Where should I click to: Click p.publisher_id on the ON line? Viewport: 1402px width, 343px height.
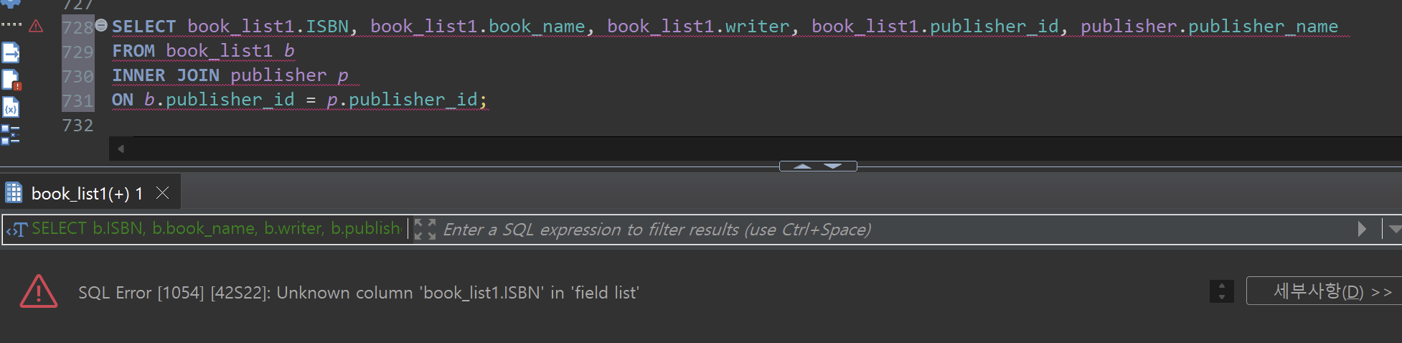point(402,100)
